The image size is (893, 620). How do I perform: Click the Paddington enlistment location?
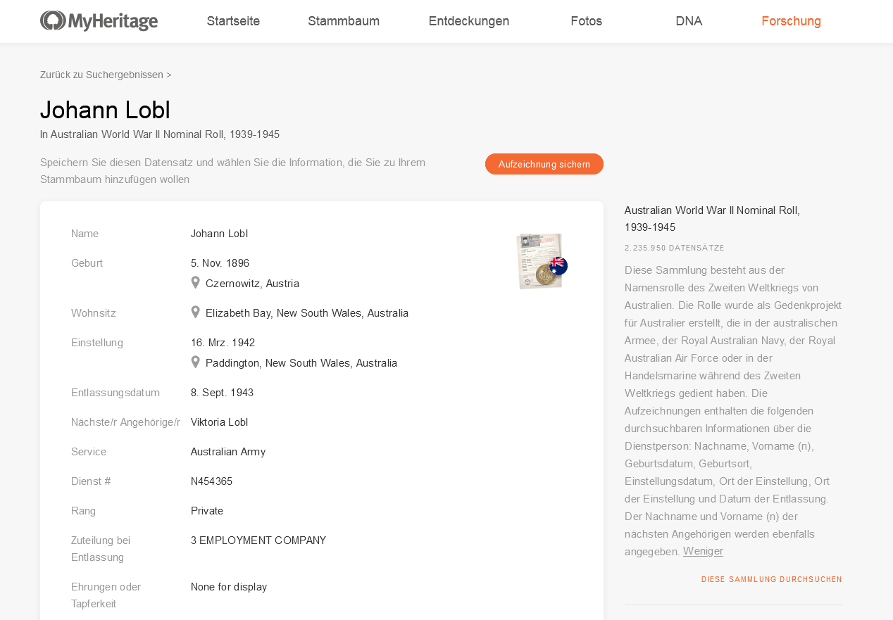click(x=301, y=363)
